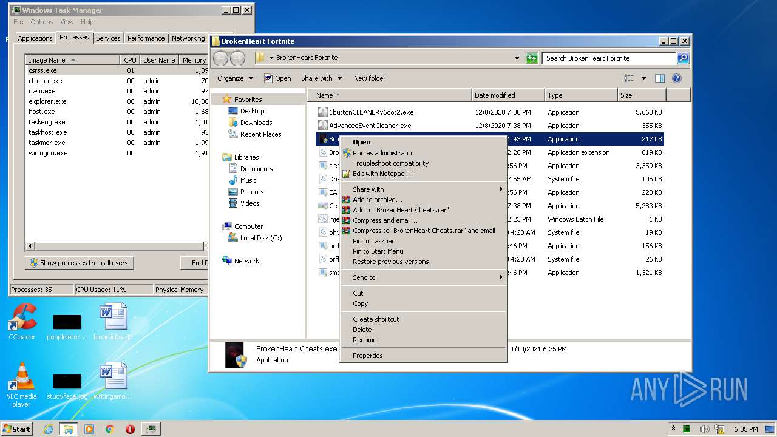Open the Views options dropdown arrow
This screenshot has height=437, width=777.
(x=643, y=78)
